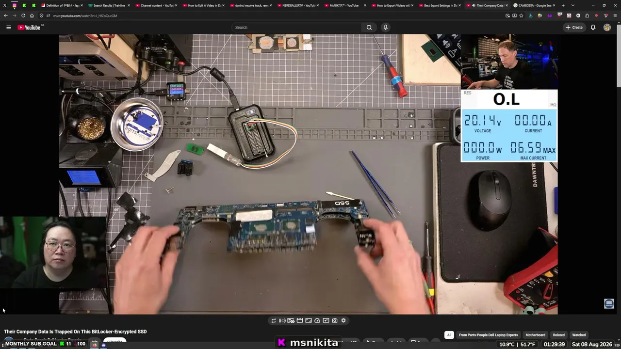Viewport: 621px width, 349px height.
Task: Open the gear settings icon in video toolbar
Action: click(x=343, y=320)
